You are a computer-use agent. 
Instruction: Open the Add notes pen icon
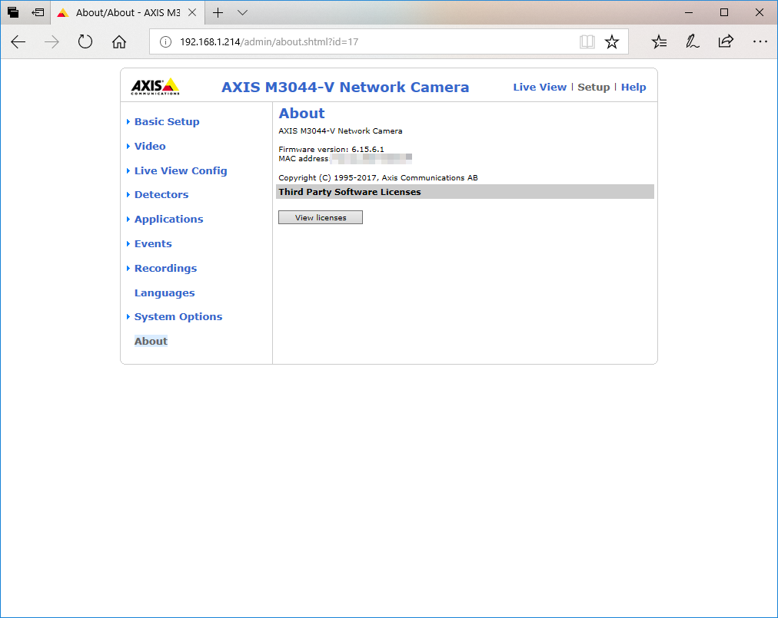pos(692,41)
